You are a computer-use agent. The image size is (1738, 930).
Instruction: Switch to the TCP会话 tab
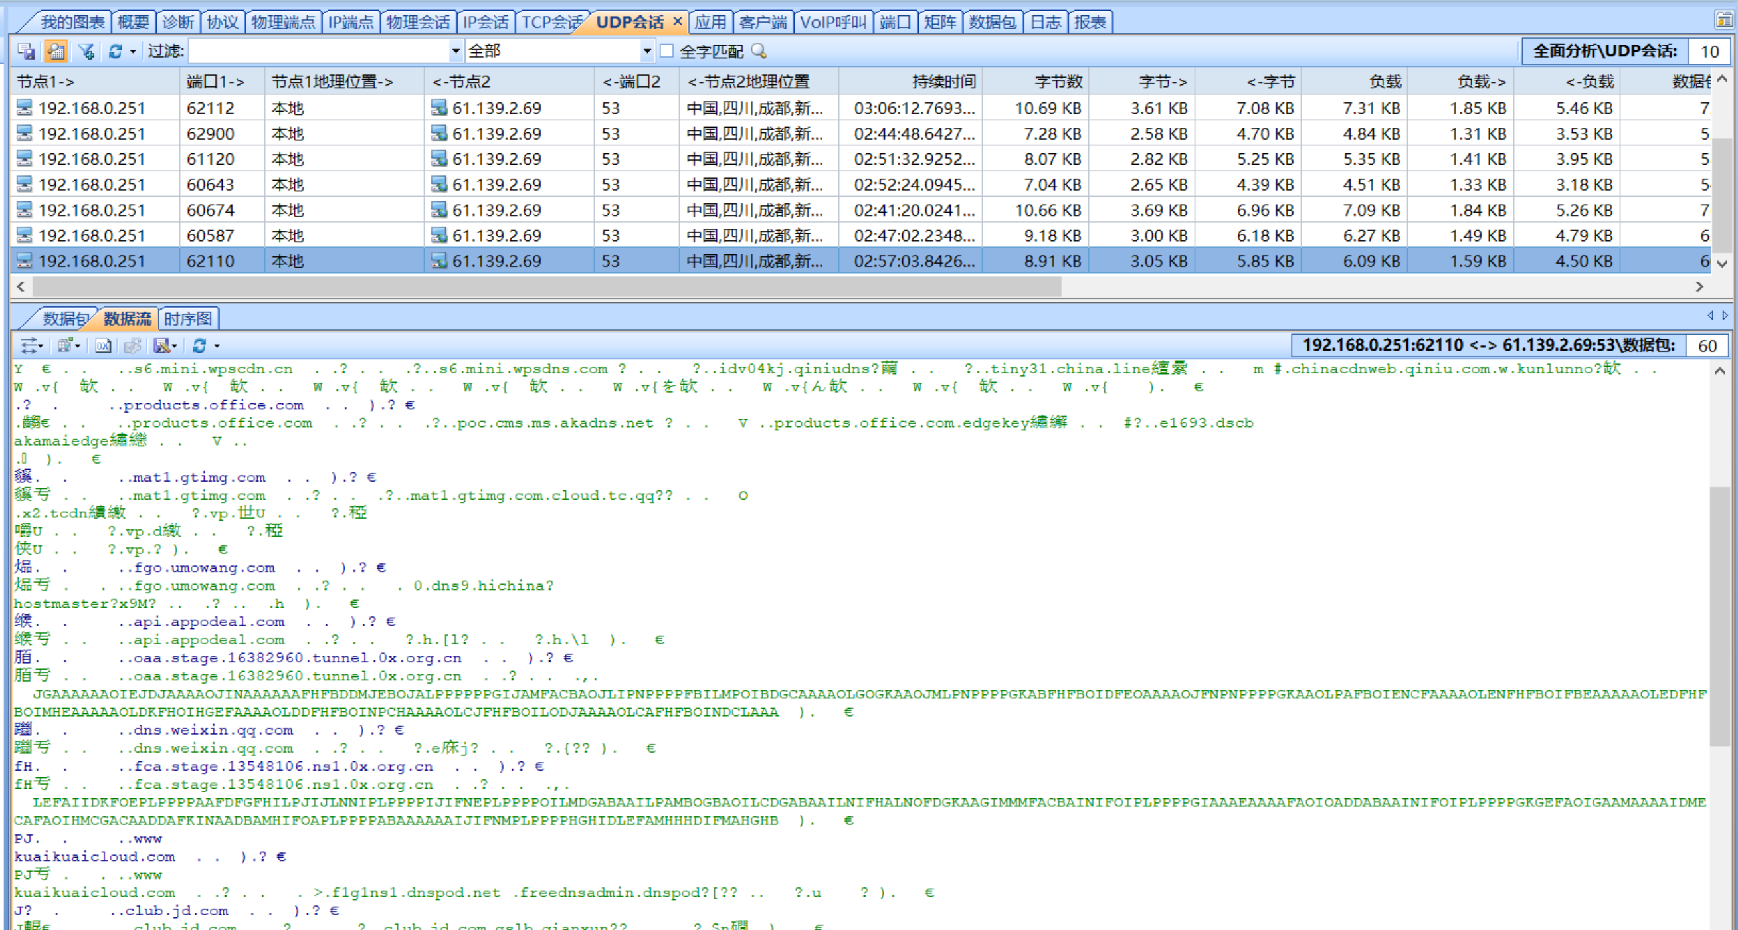point(552,23)
